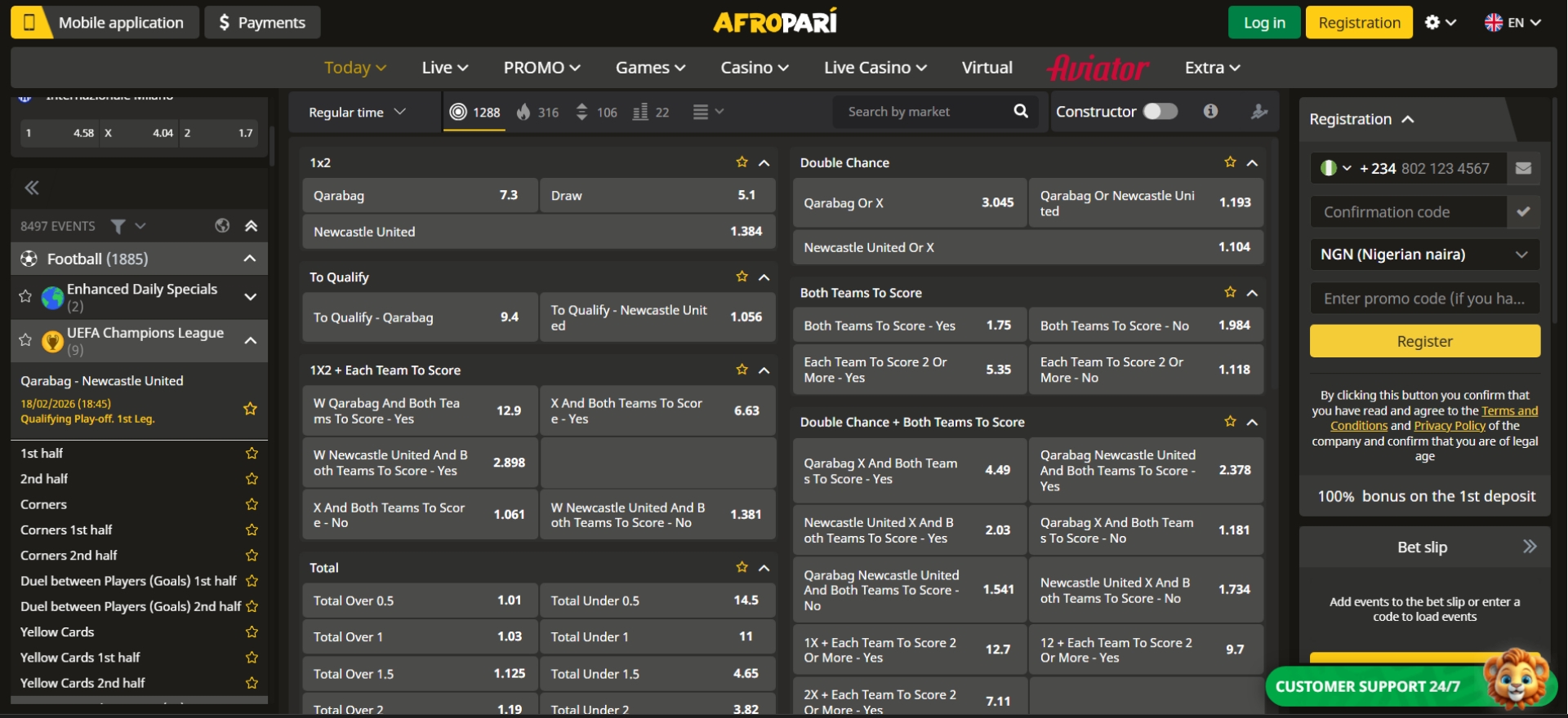Open the Casino menu

point(755,68)
